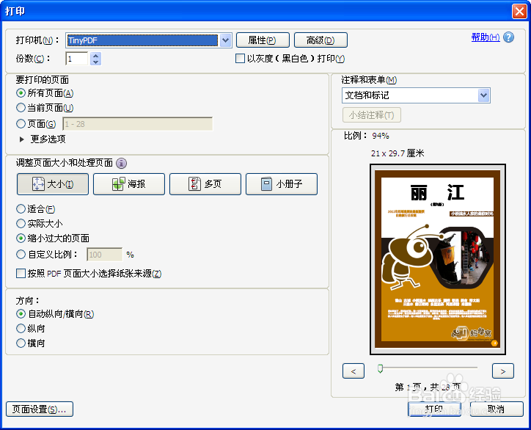Select 页面 page range radio button
Viewport: 531px width, 430px height.
pos(21,124)
